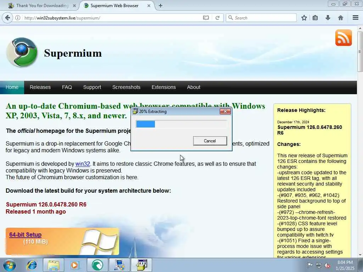Screen dimensions: 363x272
Task: Close the Thank You for Downloading tab
Action: coord(74,6)
